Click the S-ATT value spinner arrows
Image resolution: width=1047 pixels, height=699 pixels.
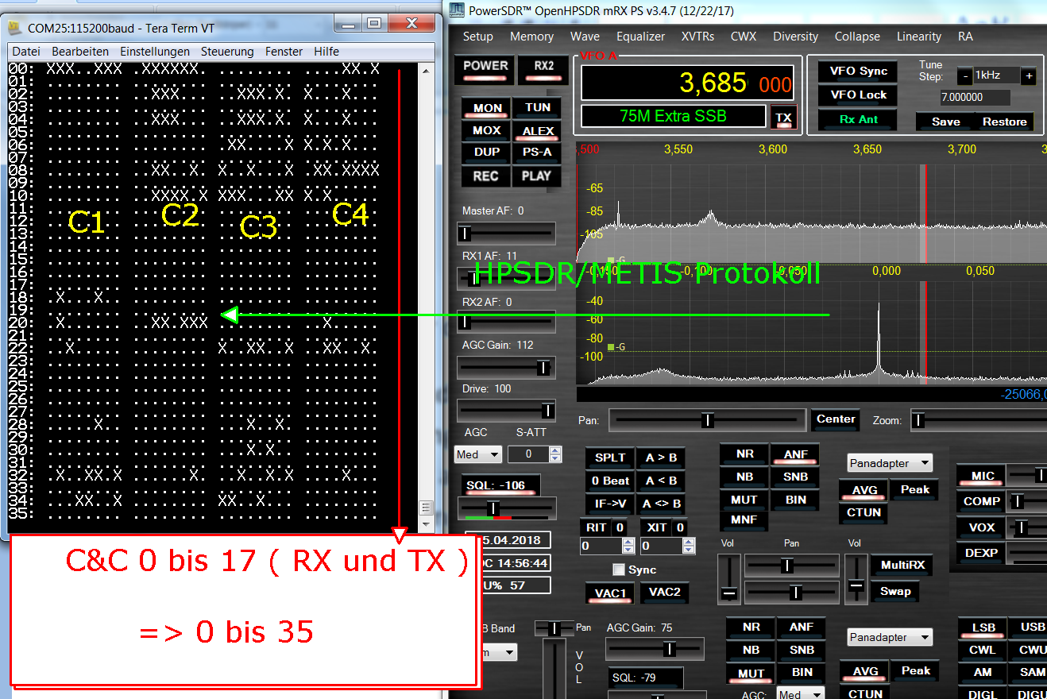[555, 454]
